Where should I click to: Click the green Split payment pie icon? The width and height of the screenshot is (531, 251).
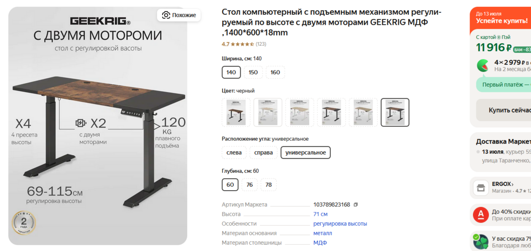pyautogui.click(x=483, y=65)
